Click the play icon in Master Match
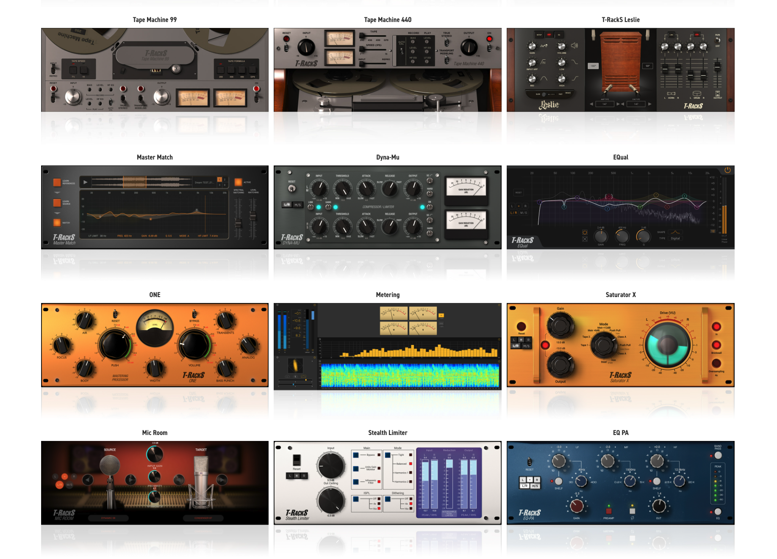The image size is (777, 559). point(85,182)
